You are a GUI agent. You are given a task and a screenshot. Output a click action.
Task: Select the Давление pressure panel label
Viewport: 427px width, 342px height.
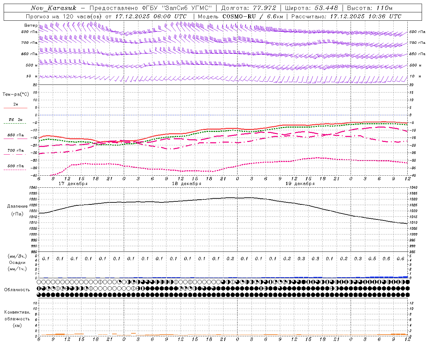pyautogui.click(x=17, y=206)
